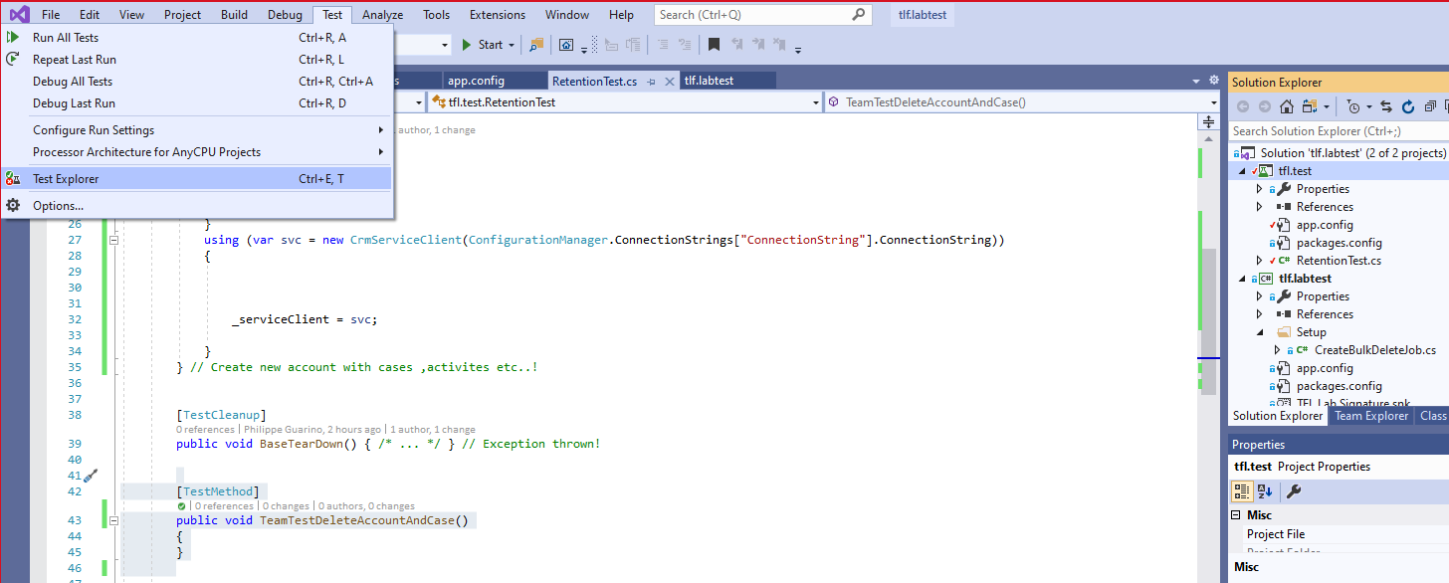Pin the RetentionTest.cs tab
Screen dimensions: 1449x583
point(651,82)
